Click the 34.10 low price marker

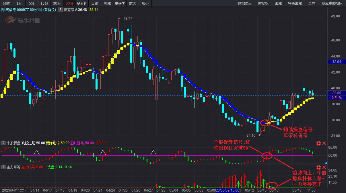(251, 135)
